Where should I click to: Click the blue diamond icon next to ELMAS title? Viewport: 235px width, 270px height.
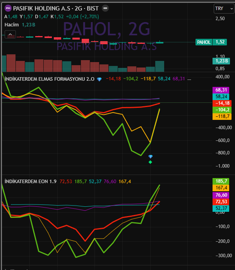[99, 79]
